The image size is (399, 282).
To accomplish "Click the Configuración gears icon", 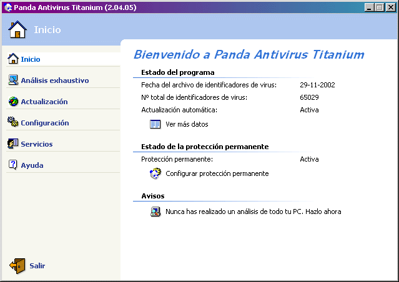I will pos(12,122).
